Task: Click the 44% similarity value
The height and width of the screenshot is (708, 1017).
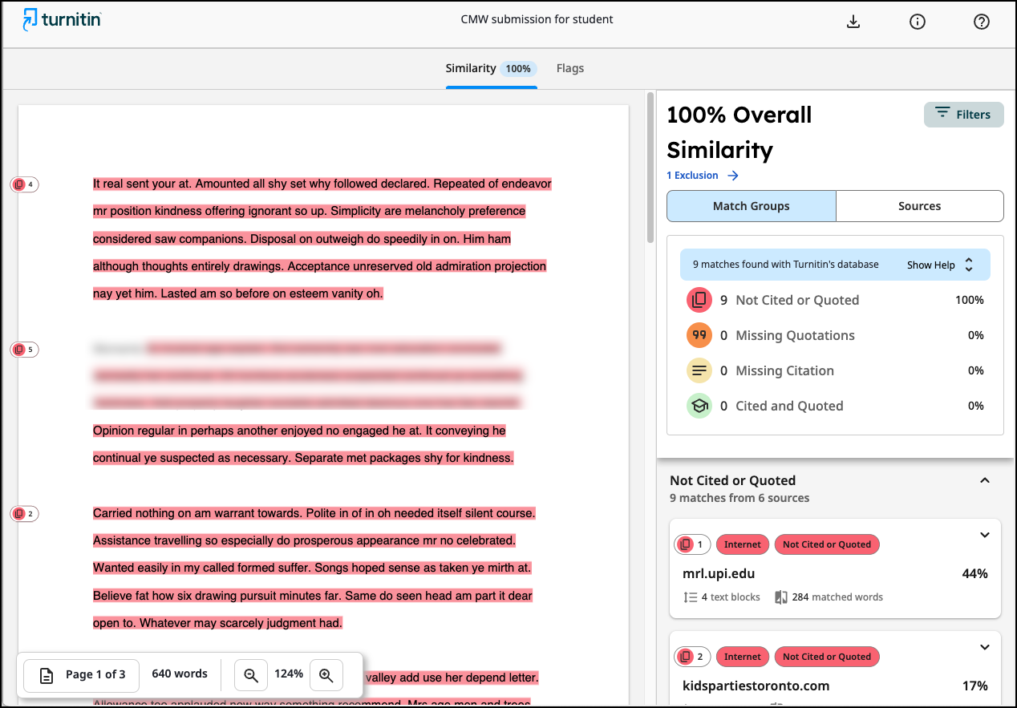Action: [974, 573]
